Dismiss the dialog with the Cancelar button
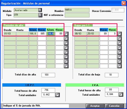 (114, 106)
